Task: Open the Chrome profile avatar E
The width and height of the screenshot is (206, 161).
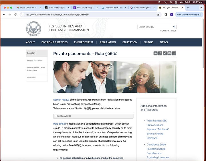Action: coord(171,15)
